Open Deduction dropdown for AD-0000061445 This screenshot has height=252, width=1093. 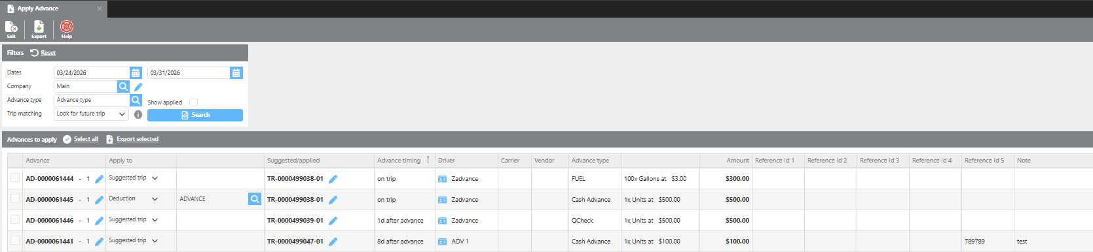pos(134,198)
